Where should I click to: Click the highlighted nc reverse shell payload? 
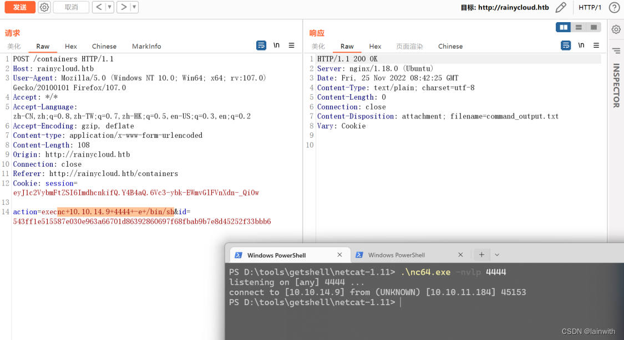click(116, 212)
